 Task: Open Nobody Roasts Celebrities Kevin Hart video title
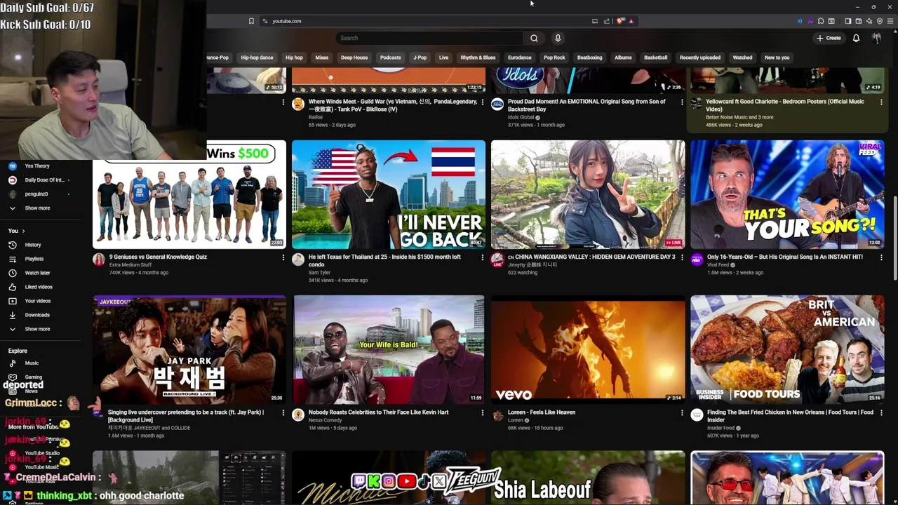(x=378, y=412)
